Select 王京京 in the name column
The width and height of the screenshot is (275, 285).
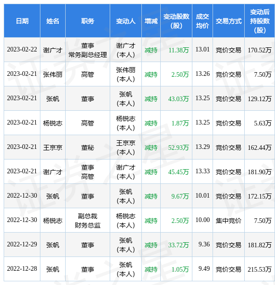[53, 148]
